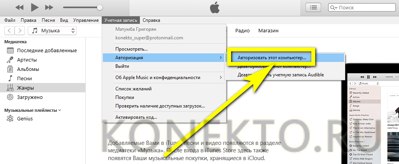Viewport: 399px width, 164px height.
Task: Select the Последние добавленные grid icon
Action: (x=10, y=51)
